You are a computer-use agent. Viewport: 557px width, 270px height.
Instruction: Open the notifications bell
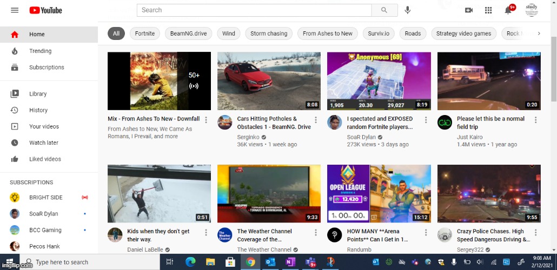[x=508, y=10]
